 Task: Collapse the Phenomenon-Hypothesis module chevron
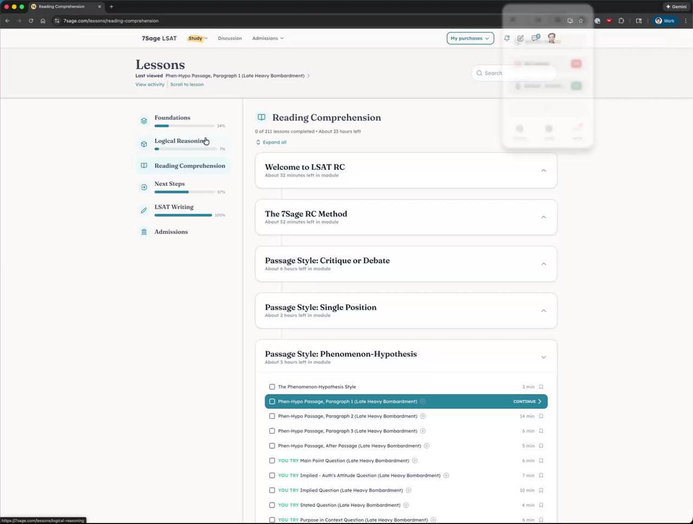544,357
